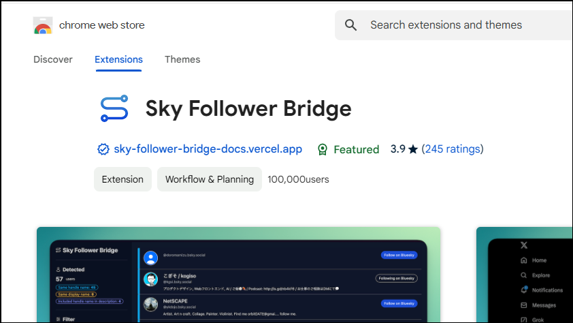Click the 100,000 users text
Viewport: 573px width, 323px height.
[x=298, y=179]
